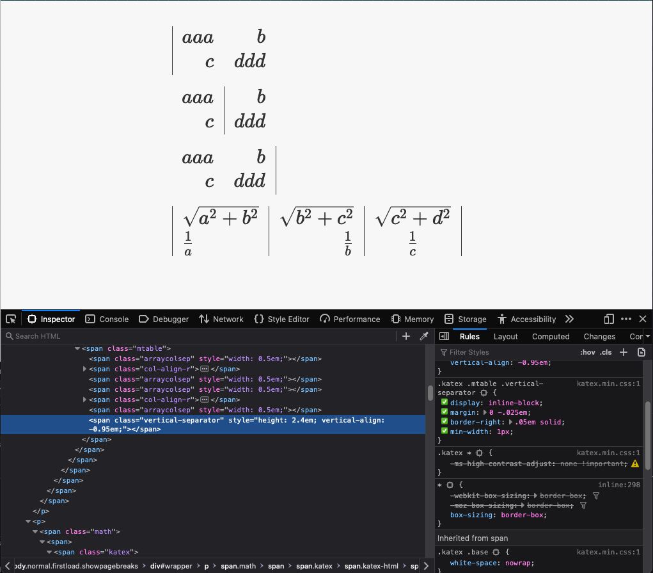653x573 pixels.
Task: Open the Computed styles tab
Action: [x=550, y=336]
